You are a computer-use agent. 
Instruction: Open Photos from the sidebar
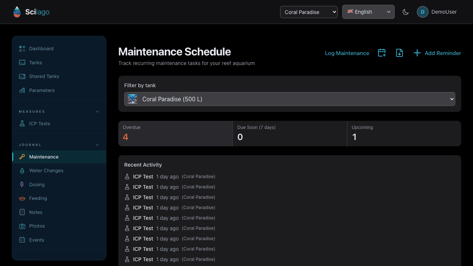(x=59, y=226)
